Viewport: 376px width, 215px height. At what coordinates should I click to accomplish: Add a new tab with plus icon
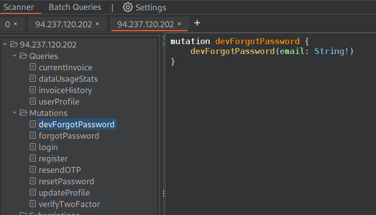click(x=197, y=23)
